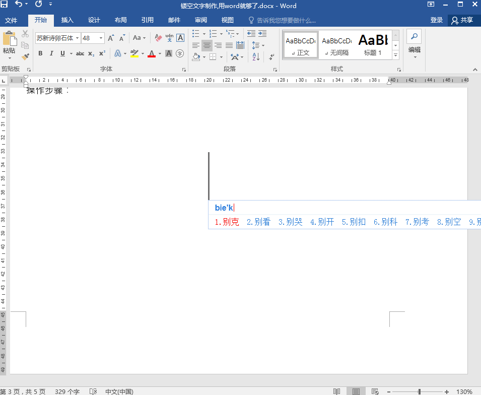This screenshot has width=481, height=395.
Task: Click word count 329 个字
Action: pyautogui.click(x=67, y=391)
